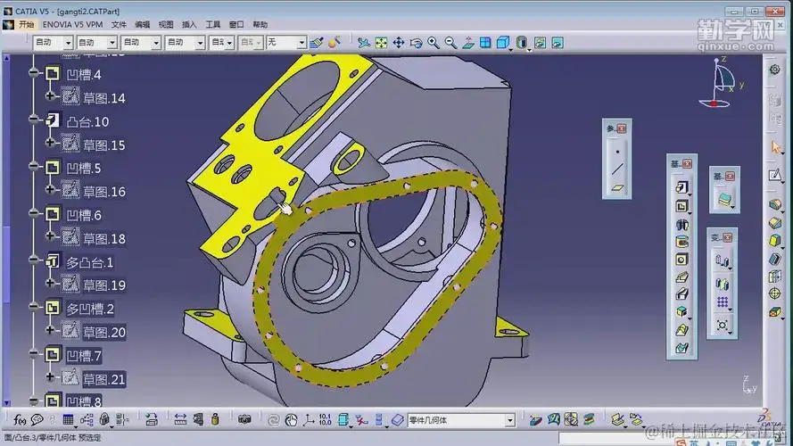The width and height of the screenshot is (793, 446).
Task: Open the 工具 menu
Action: tap(213, 24)
